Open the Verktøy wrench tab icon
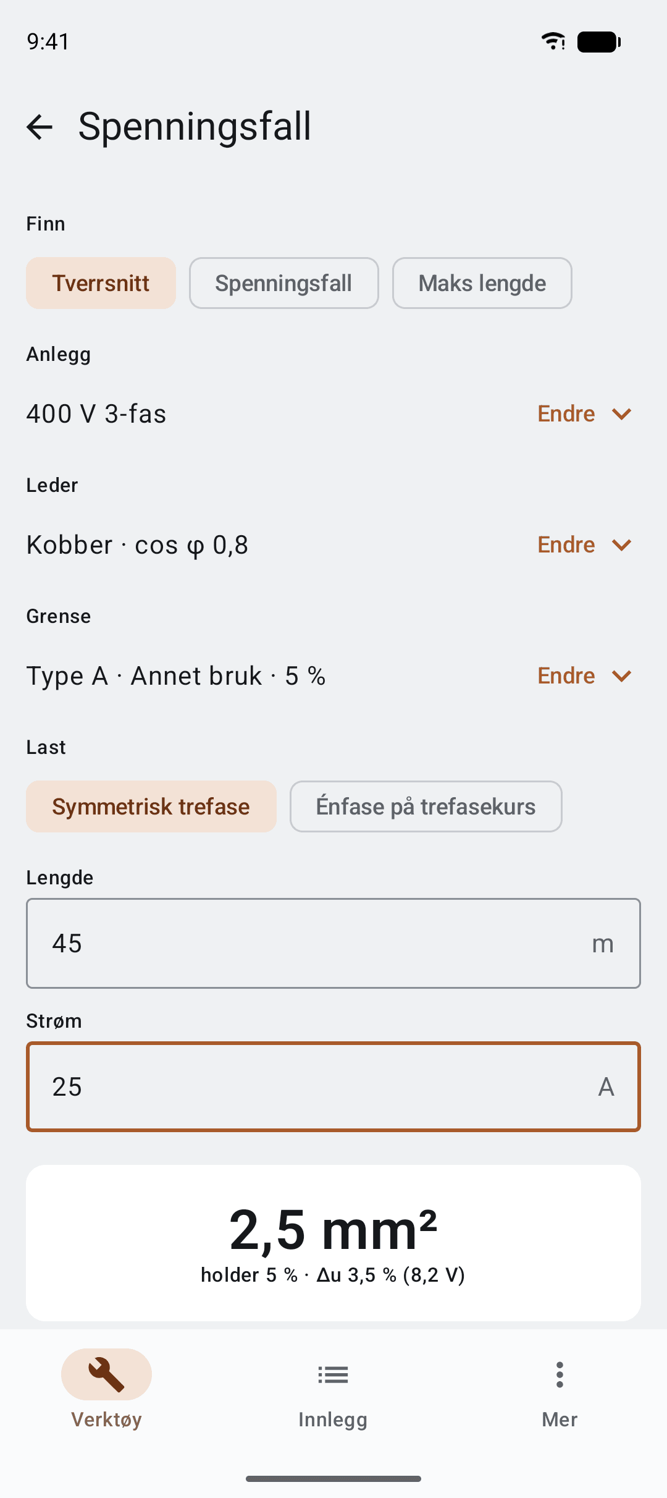The image size is (667, 1498). point(106,1374)
